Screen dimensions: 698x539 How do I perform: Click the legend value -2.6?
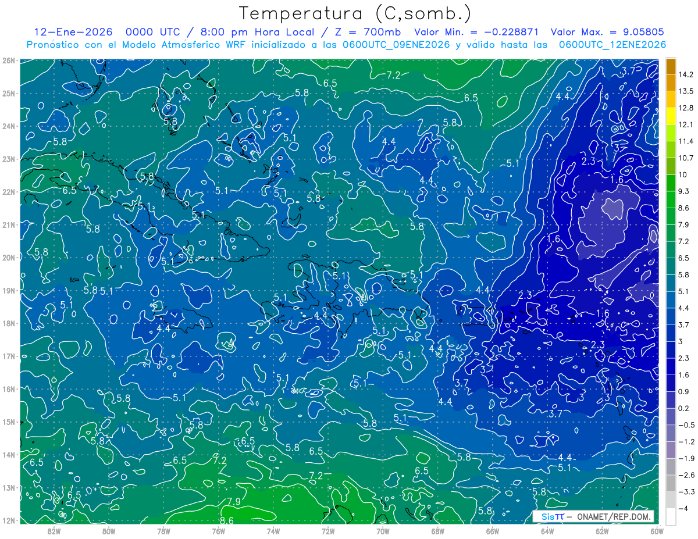(x=687, y=475)
